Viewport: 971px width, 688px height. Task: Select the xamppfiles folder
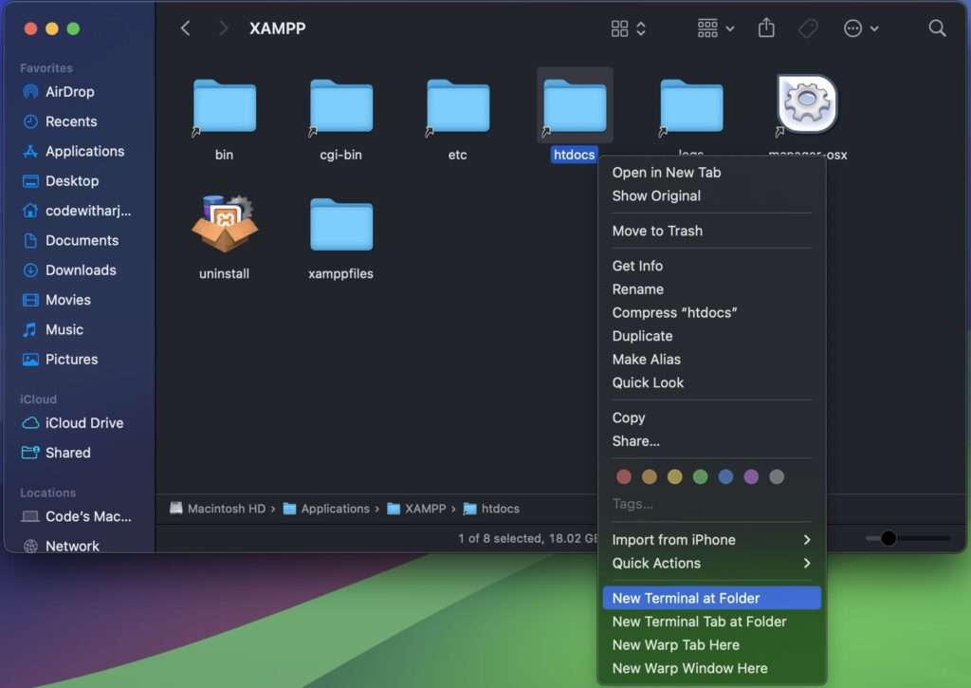341,224
